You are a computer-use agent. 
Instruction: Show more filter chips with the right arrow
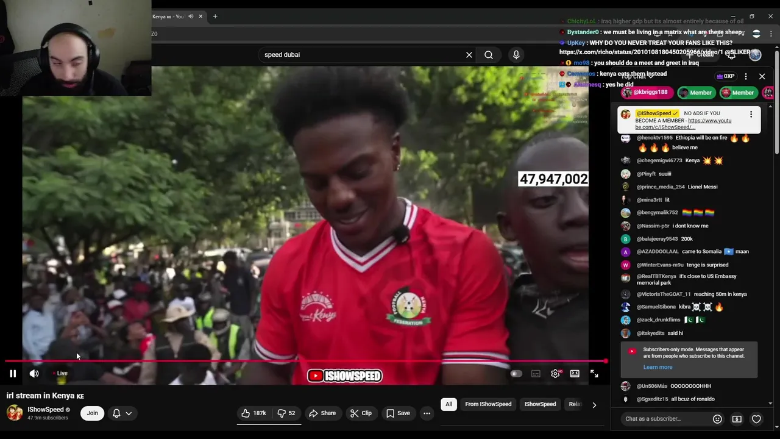(x=594, y=404)
